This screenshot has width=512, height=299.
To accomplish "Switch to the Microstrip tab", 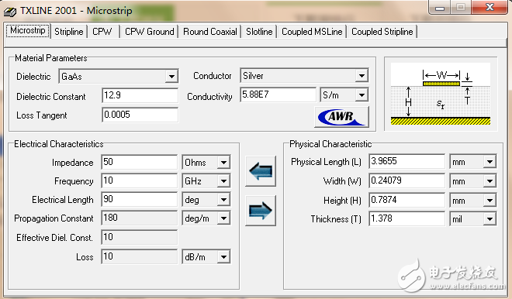I will (x=28, y=31).
